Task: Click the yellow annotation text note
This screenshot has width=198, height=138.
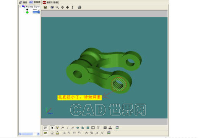Action: [80, 97]
